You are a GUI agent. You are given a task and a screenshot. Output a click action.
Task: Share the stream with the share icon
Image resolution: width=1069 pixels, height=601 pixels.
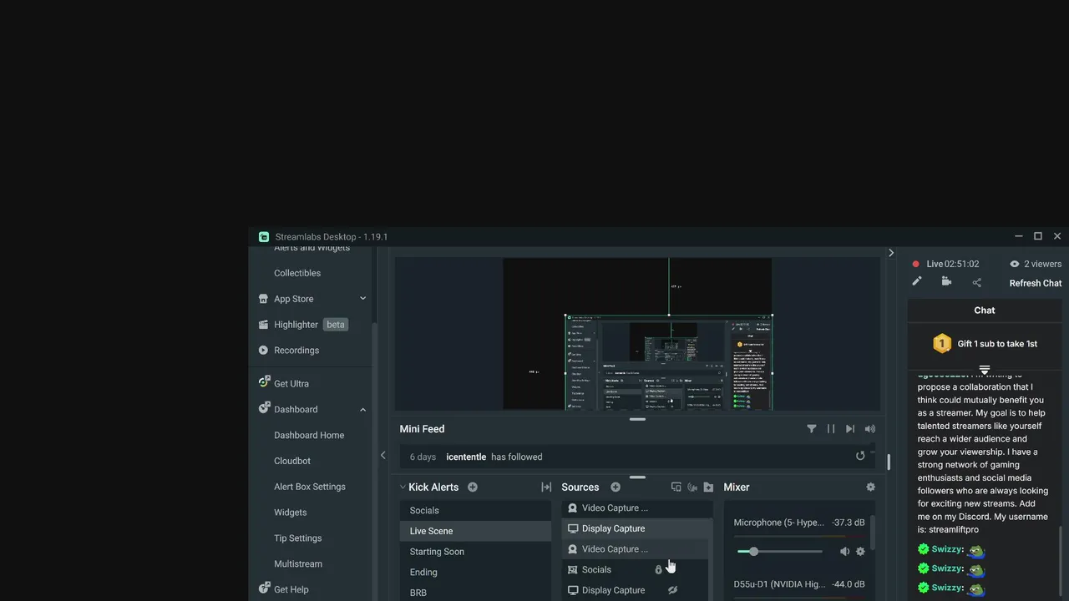tap(977, 282)
